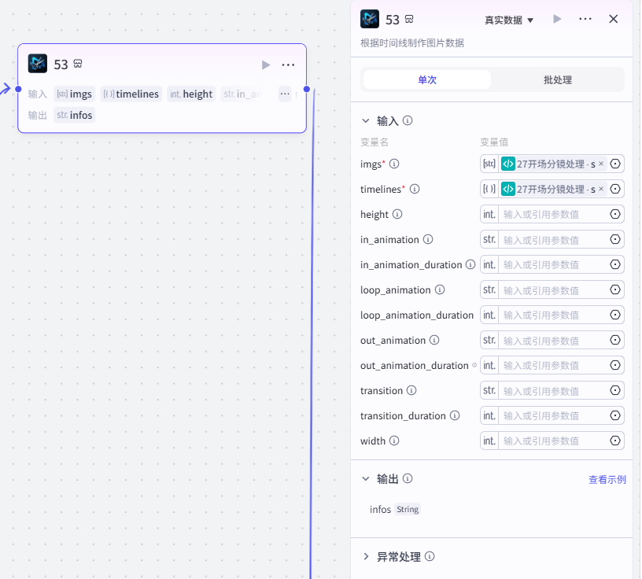Switch to the 批处理 tab

pos(558,79)
